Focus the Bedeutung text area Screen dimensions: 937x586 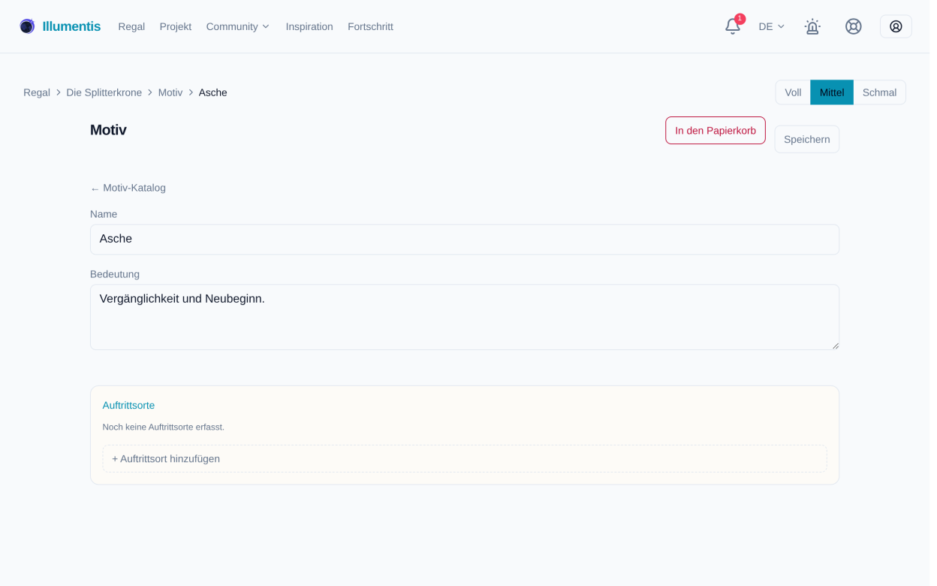465,317
